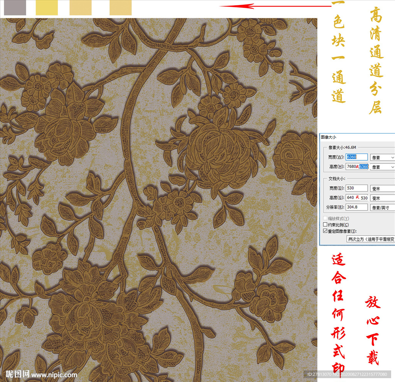Screen dimensions: 395x382
Task: Open the 像素/英寸 resolution unit dropdown
Action: click(382, 208)
